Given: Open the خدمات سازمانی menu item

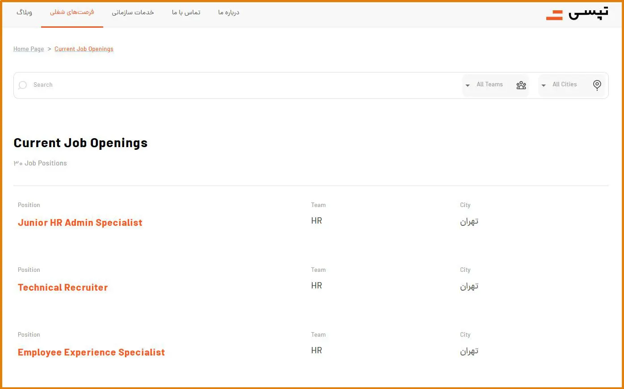Looking at the screenshot, I should pos(133,13).
